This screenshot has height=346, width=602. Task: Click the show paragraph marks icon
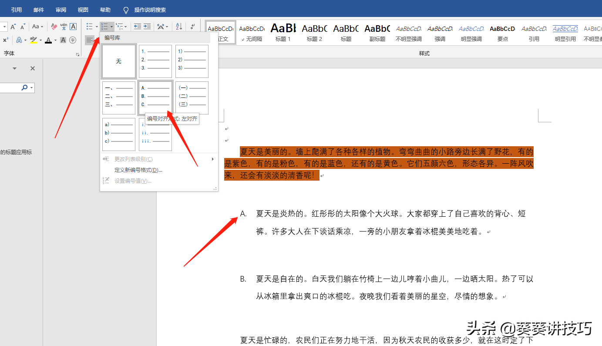point(192,26)
